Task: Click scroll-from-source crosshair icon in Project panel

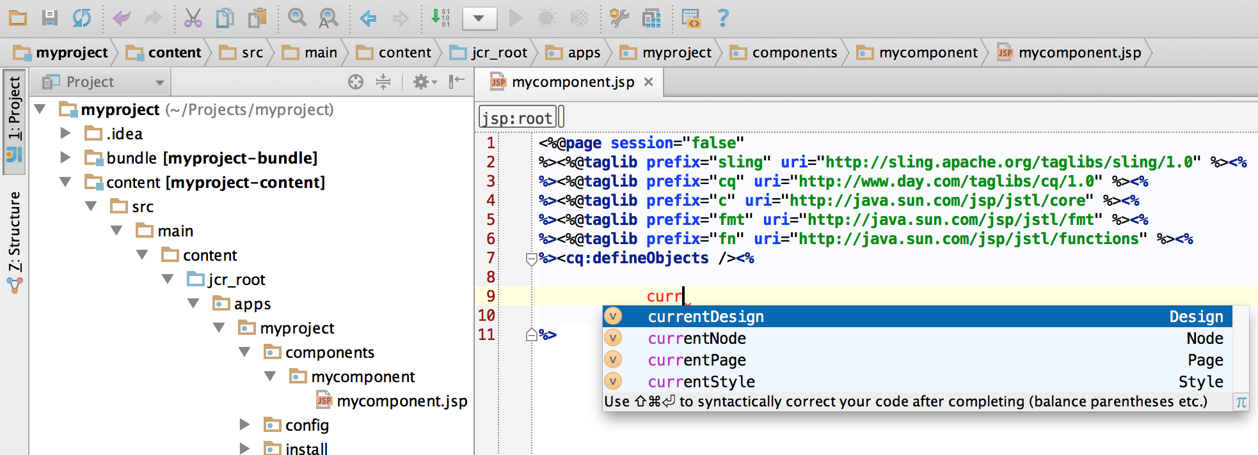Action: click(x=356, y=82)
